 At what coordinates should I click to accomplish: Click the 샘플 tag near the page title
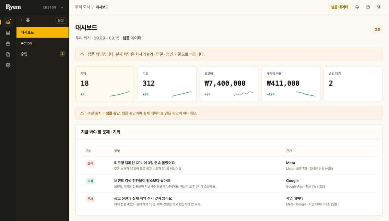[x=377, y=29]
